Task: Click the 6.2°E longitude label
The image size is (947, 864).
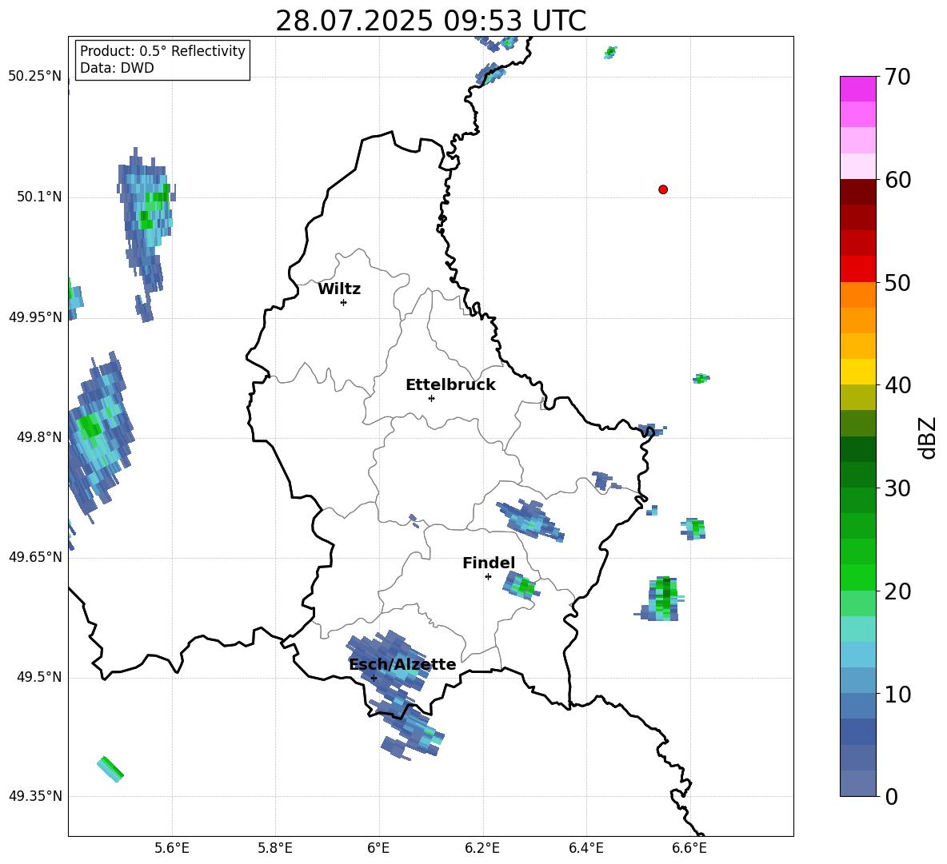Action: tap(482, 849)
